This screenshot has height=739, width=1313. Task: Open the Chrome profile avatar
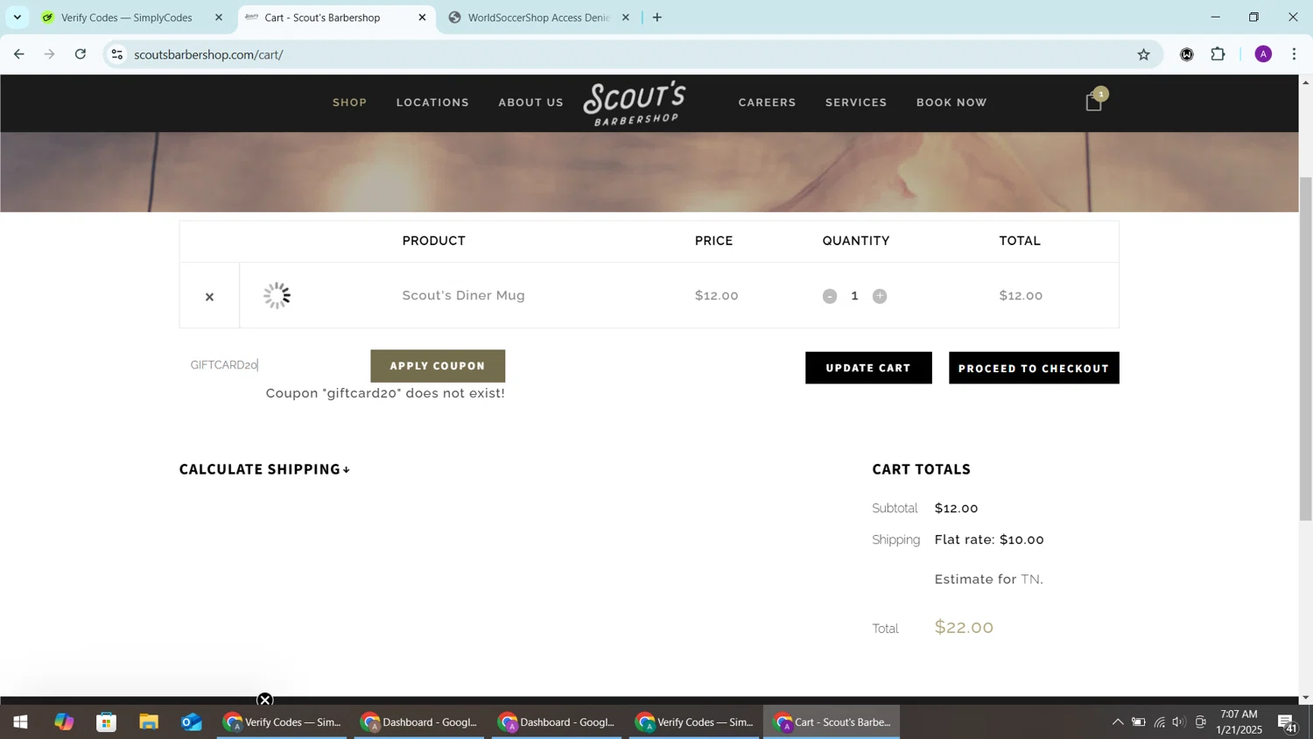pyautogui.click(x=1263, y=54)
